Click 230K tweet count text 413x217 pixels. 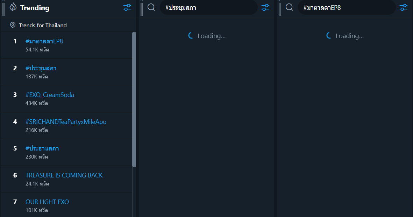(x=37, y=156)
